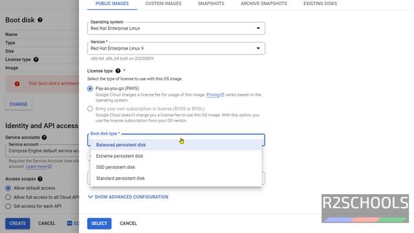
Task: Select Set access for each API
Action: coord(8,206)
